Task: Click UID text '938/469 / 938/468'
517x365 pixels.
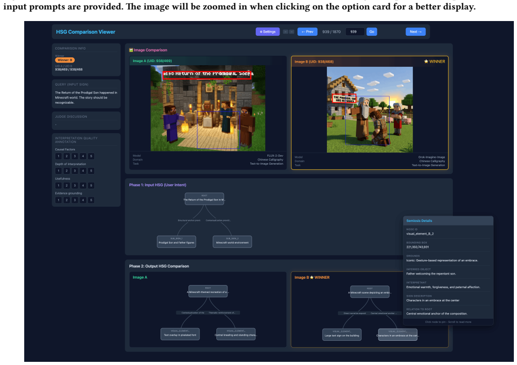Action: click(x=68, y=69)
